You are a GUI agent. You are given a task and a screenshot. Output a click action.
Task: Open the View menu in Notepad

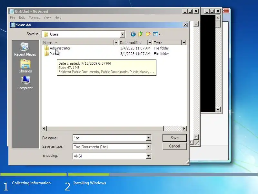(x=47, y=17)
